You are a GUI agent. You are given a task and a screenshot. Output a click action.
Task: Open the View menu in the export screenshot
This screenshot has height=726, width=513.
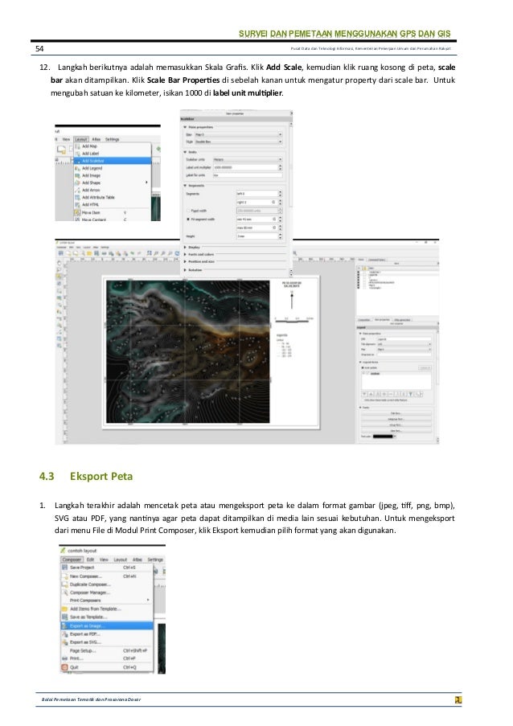105,560
